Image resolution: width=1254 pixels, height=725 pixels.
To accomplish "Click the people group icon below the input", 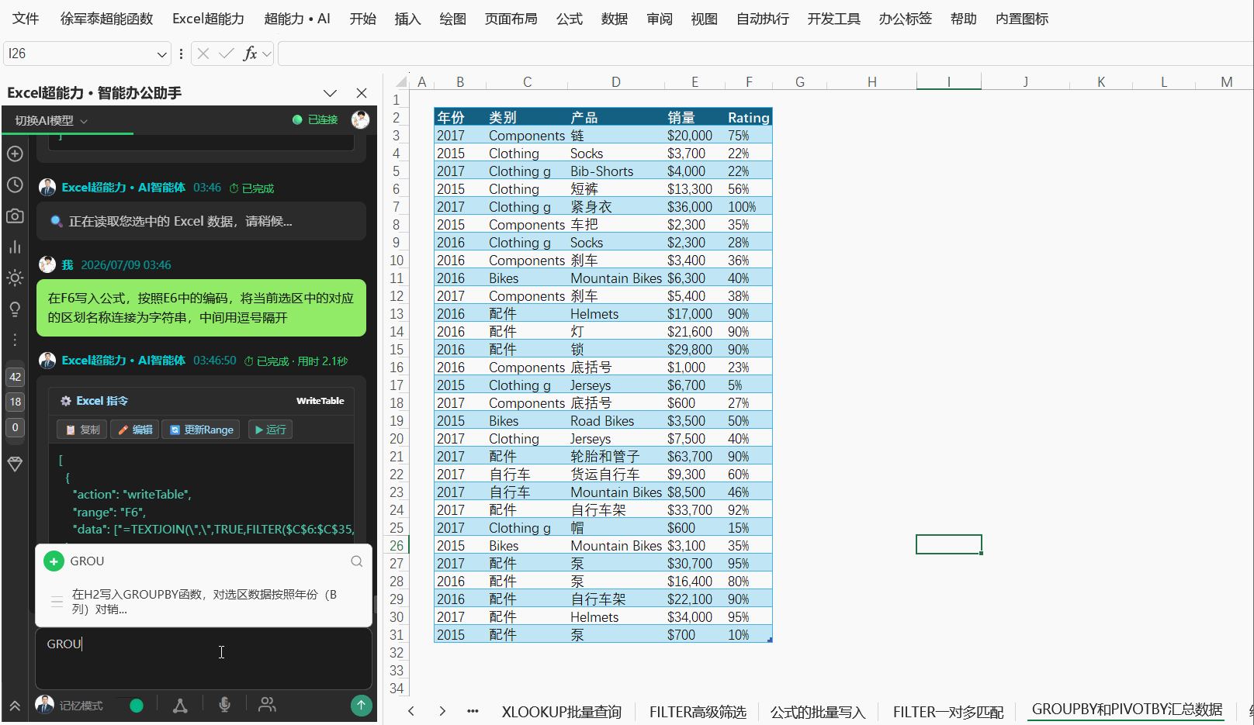I will point(267,705).
